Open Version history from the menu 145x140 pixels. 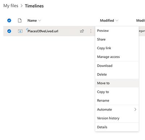click(x=117, y=118)
